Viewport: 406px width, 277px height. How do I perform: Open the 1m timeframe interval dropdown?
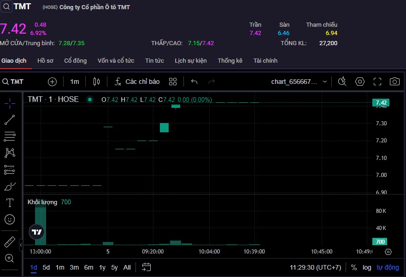75,82
